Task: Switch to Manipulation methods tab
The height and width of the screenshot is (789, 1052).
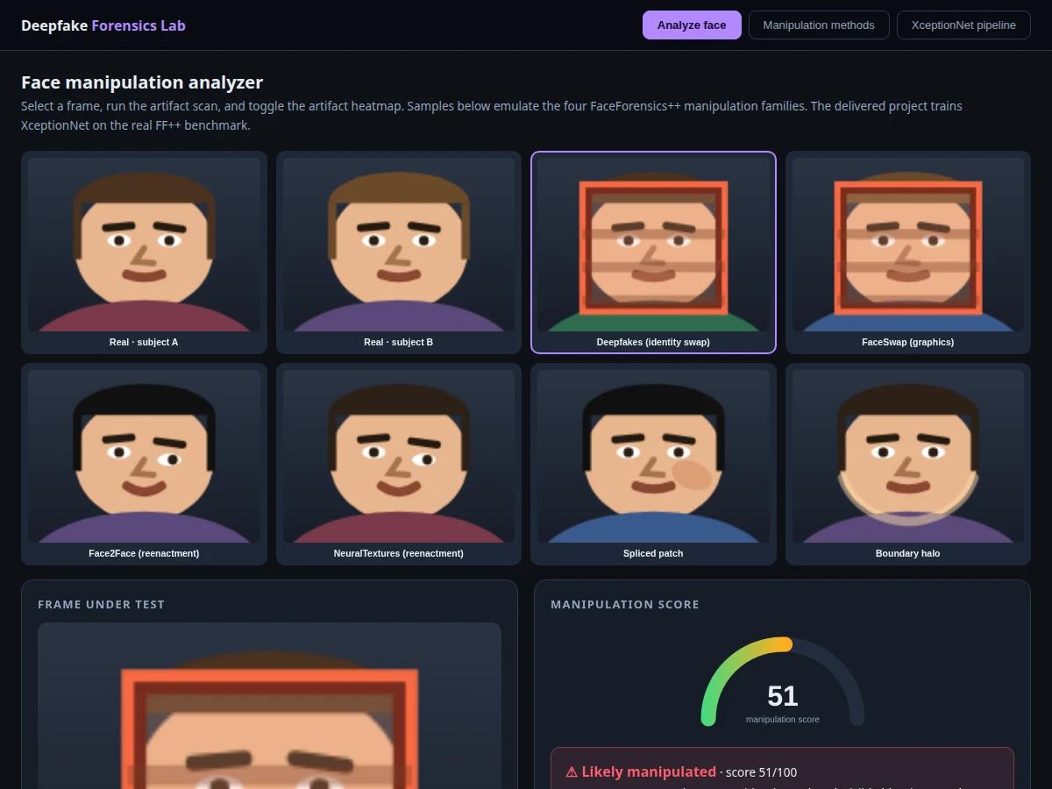Action: 819,25
